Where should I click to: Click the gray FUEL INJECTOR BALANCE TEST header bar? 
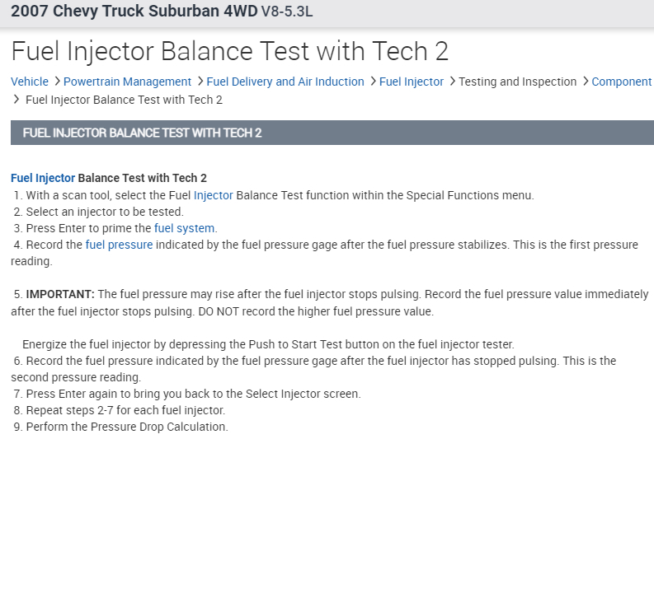click(332, 133)
